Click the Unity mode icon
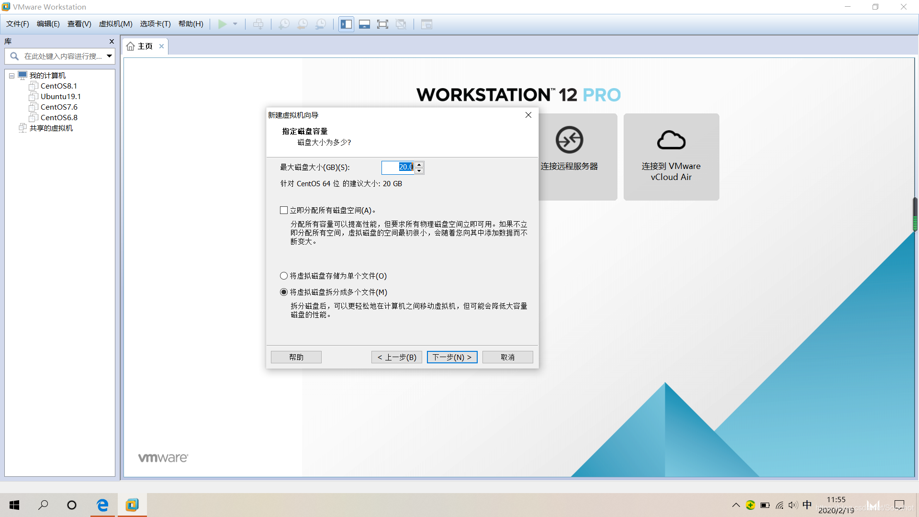 pos(401,24)
